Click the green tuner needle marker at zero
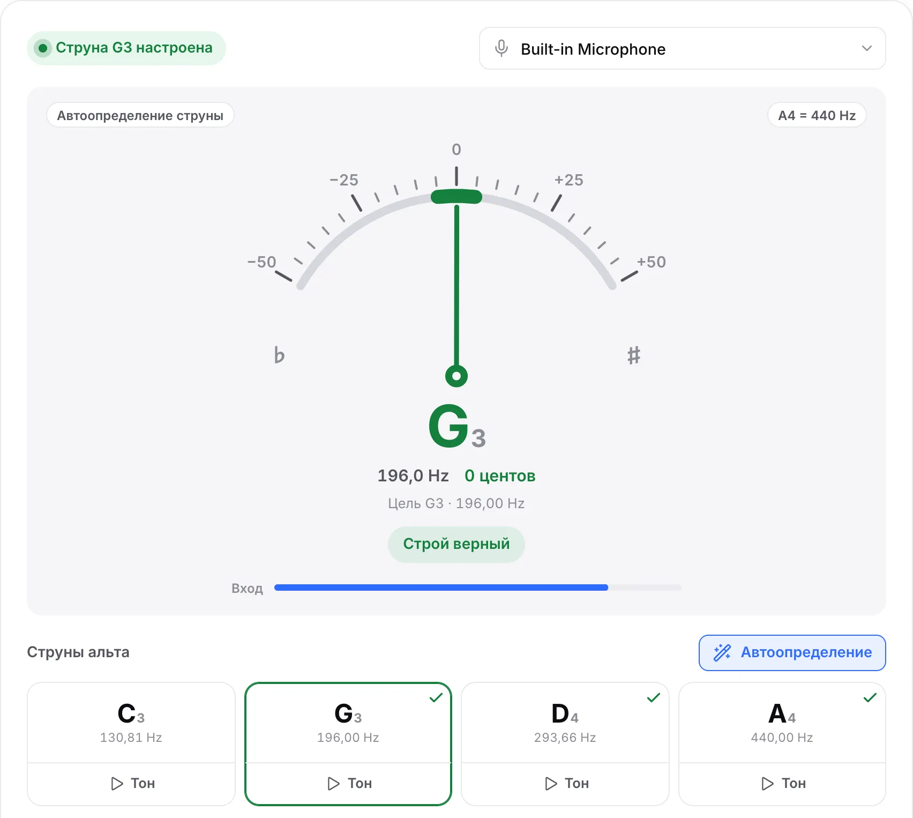The width and height of the screenshot is (913, 818). [457, 197]
